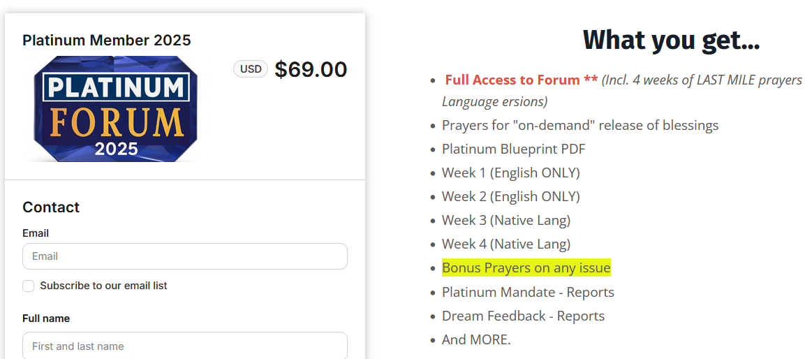Click the Platinum Member 2025 product title

pos(106,40)
